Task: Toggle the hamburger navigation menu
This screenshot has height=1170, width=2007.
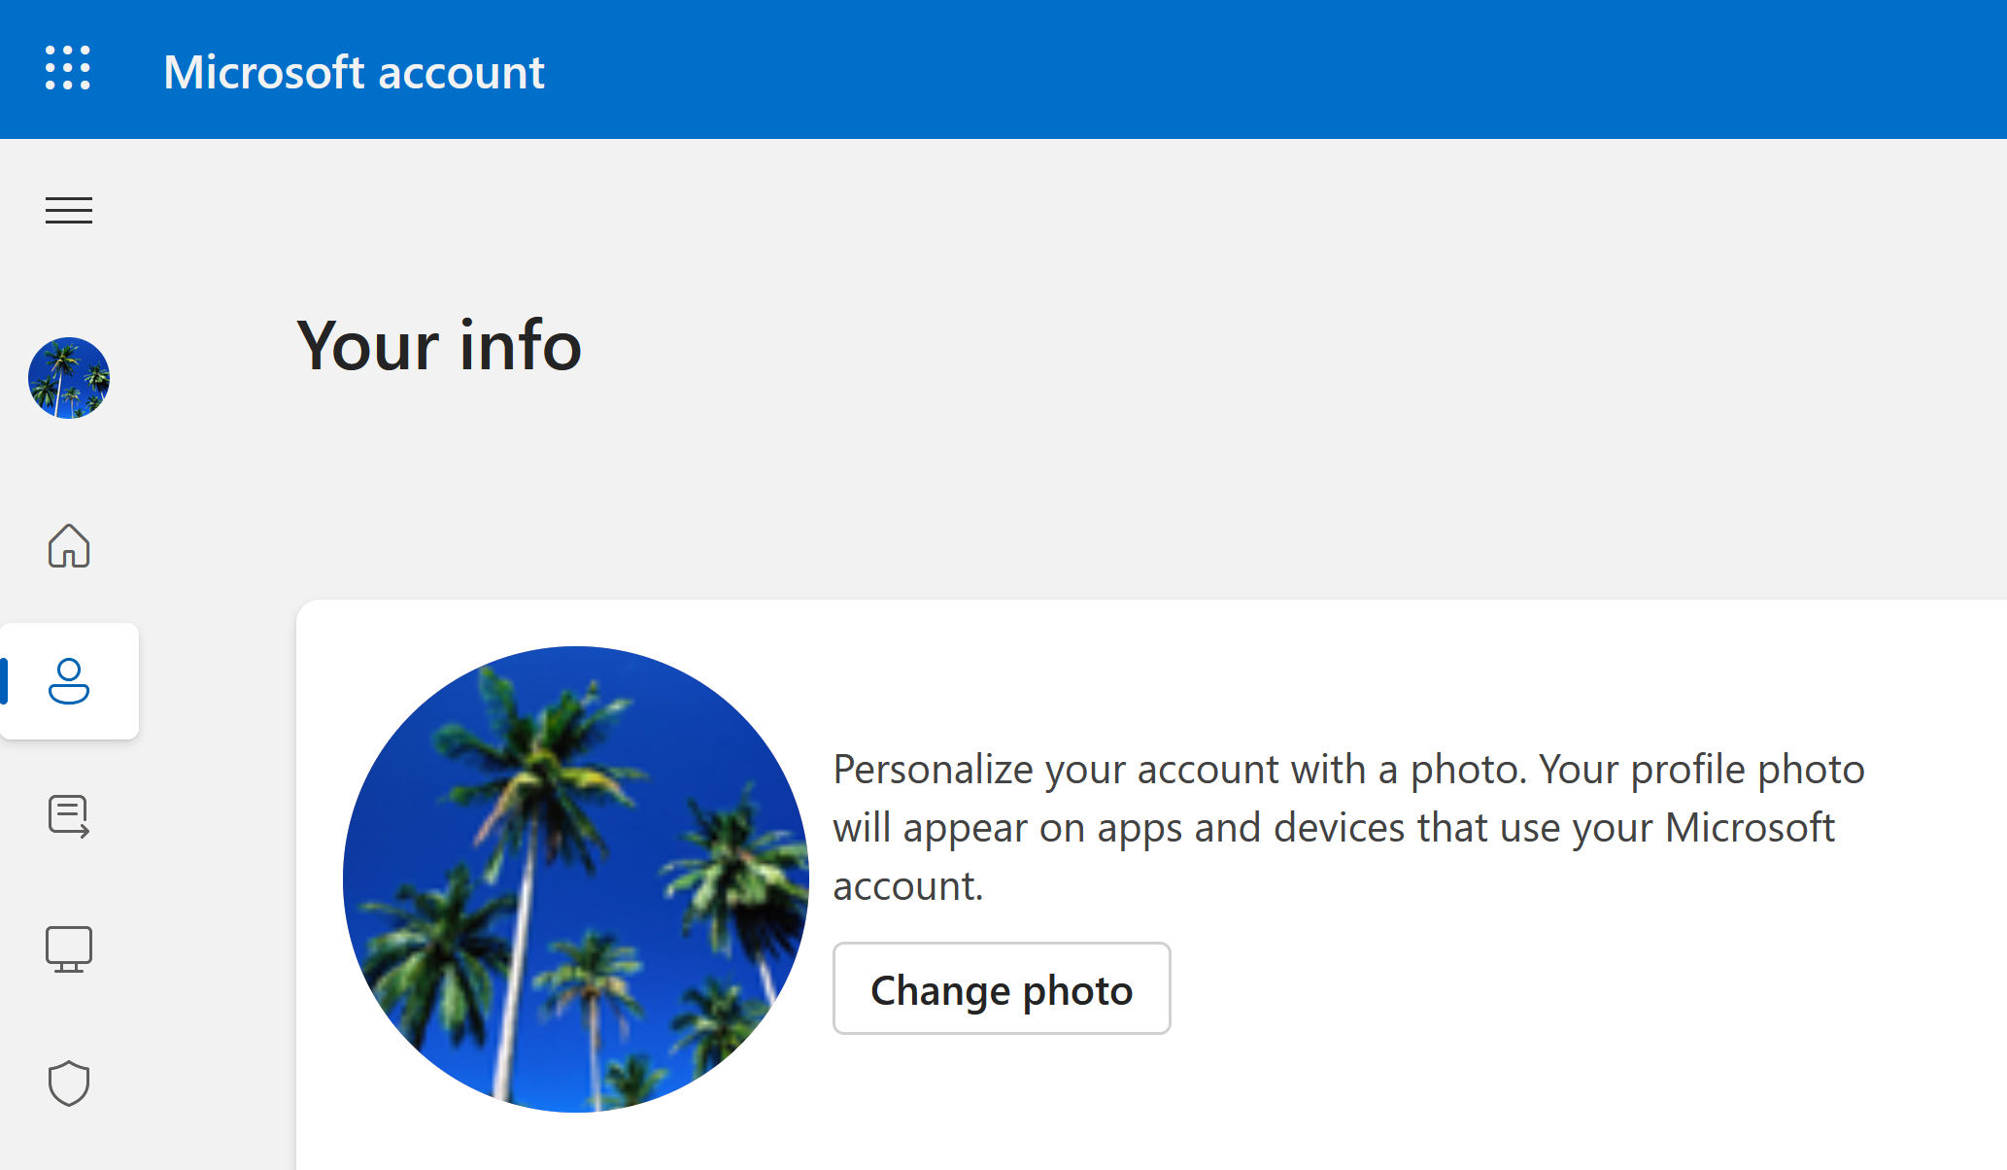Action: pos(69,210)
